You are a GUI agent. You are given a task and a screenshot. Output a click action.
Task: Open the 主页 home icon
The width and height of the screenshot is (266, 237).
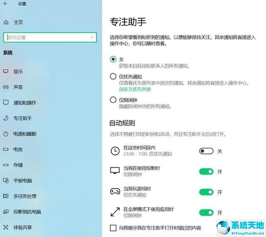[6, 22]
